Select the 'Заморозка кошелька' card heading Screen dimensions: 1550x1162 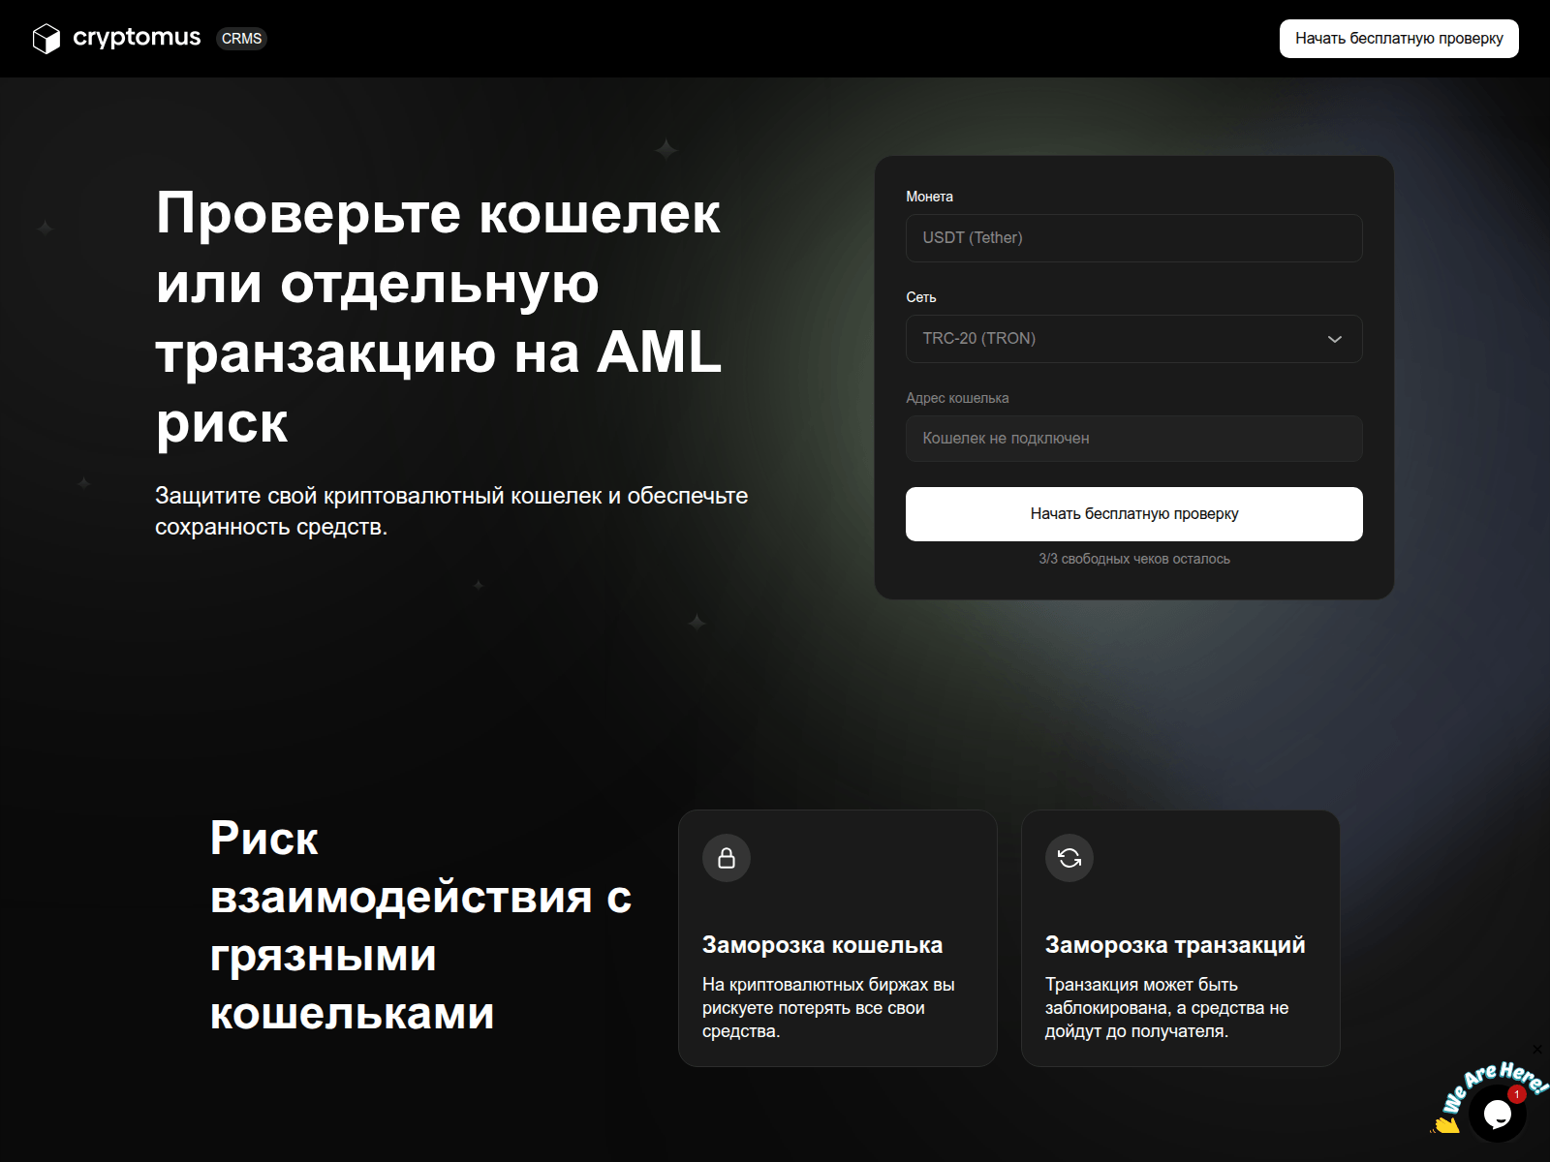click(x=821, y=945)
